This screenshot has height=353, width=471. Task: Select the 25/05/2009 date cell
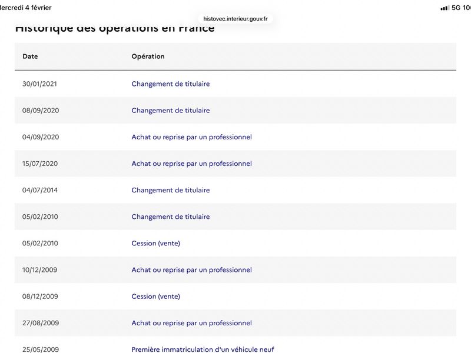41,349
